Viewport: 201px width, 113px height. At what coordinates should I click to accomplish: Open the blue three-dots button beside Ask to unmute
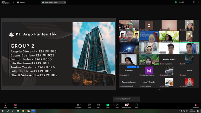click(x=138, y=67)
